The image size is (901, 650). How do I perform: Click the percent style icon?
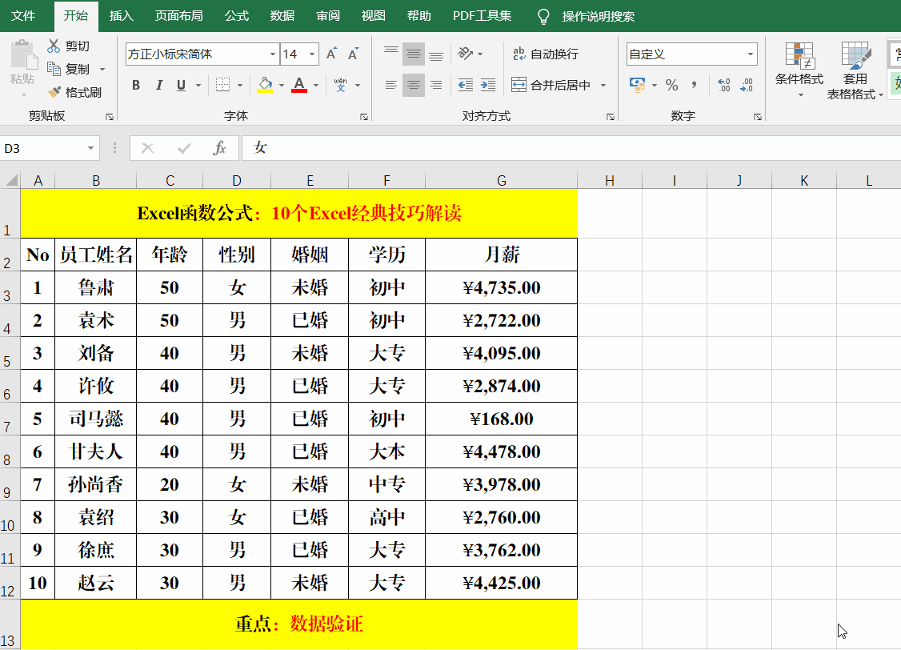[671, 85]
